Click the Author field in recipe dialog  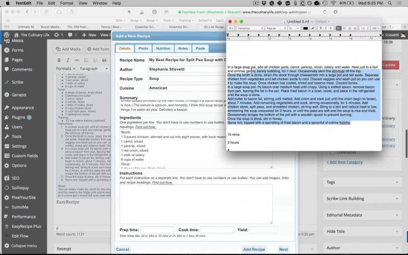(x=187, y=69)
